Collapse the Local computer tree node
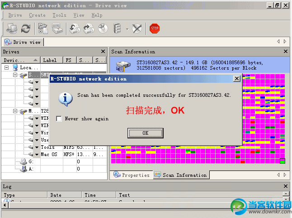The width and height of the screenshot is (292, 218). (x=6, y=67)
